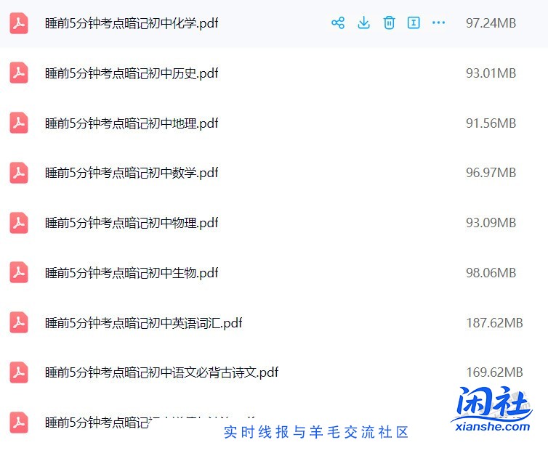Open 睡前5分钟考点暗记初中生物.pdf
The height and width of the screenshot is (453, 548).
(x=132, y=272)
